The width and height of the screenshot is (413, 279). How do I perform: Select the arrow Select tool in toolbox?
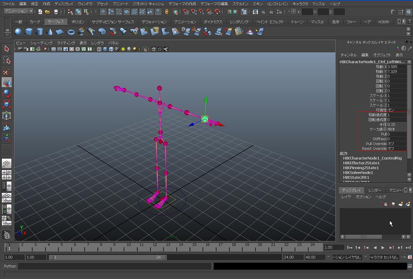(x=6, y=49)
